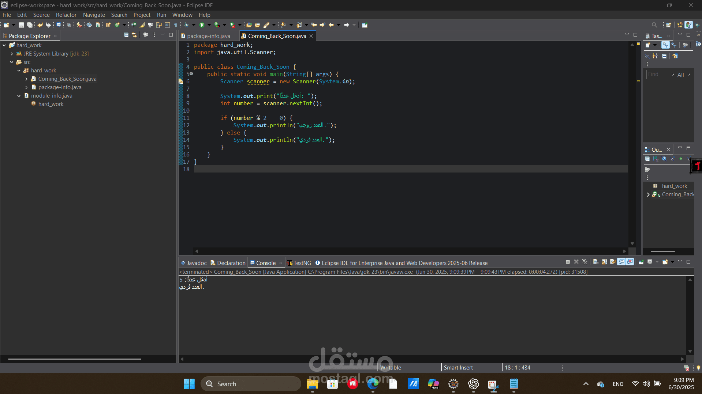
Task: Collapse the hard_work project node
Action: (x=4, y=45)
